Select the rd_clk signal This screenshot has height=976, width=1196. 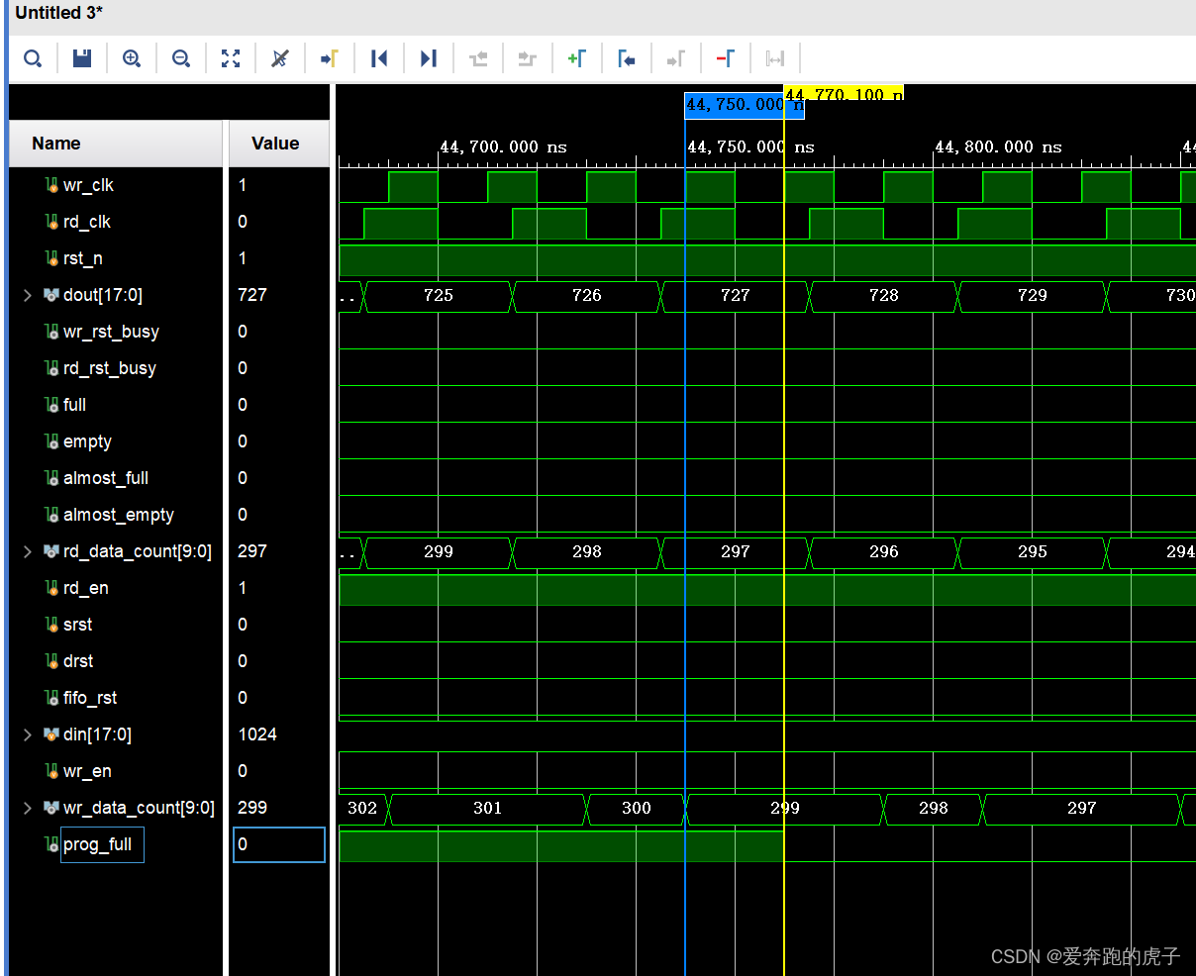point(87,222)
